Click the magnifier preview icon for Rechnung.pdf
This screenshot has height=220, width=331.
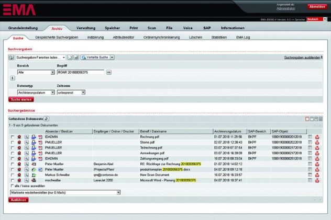26,136
